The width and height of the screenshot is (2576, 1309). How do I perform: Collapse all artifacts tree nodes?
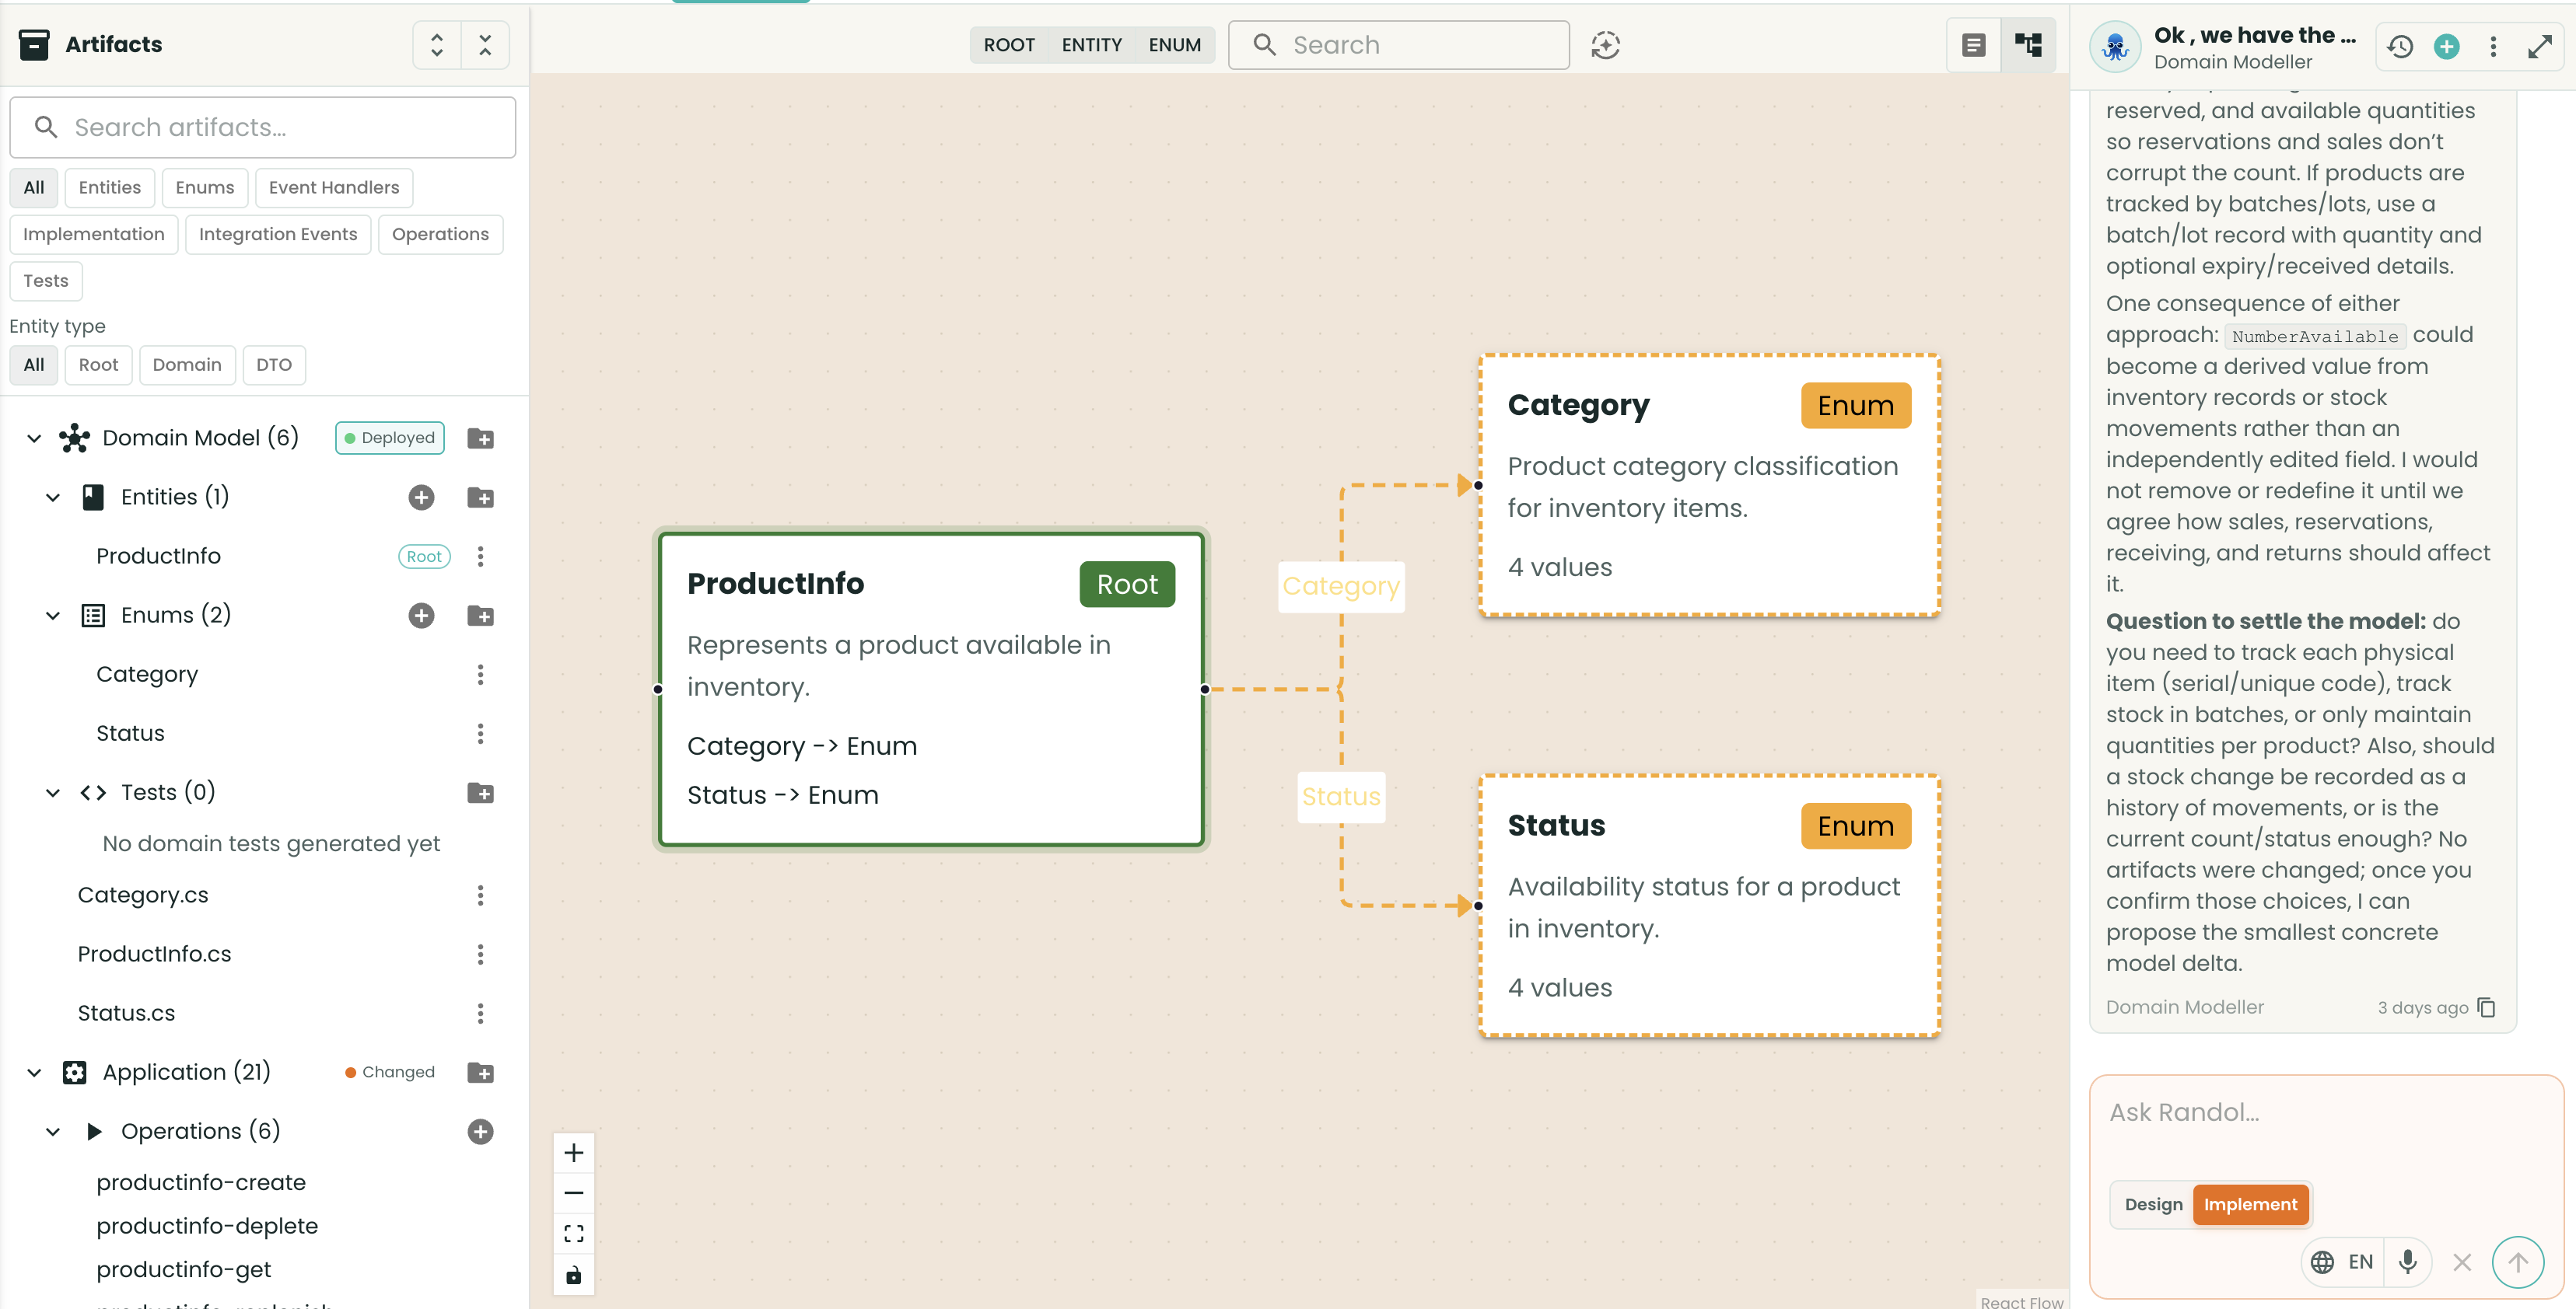485,45
